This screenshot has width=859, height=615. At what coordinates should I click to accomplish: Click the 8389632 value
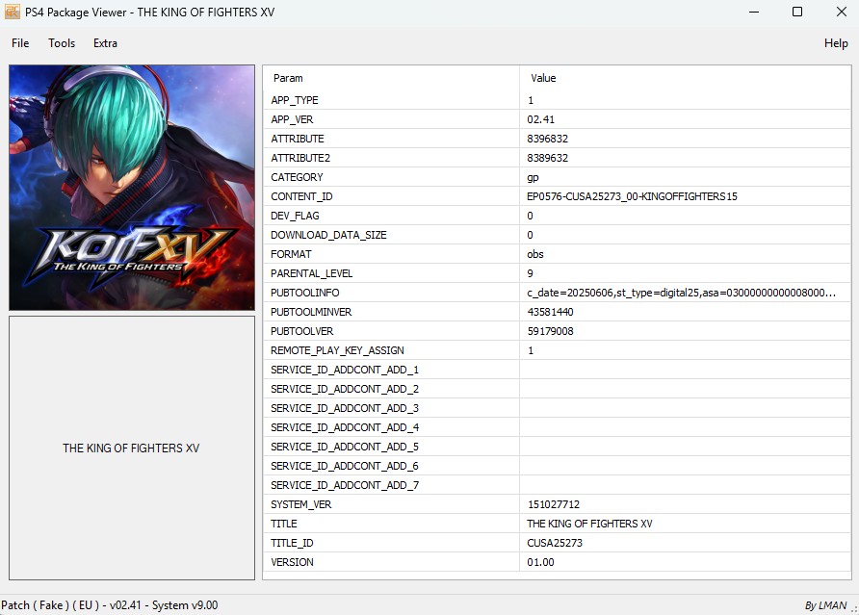(x=547, y=158)
